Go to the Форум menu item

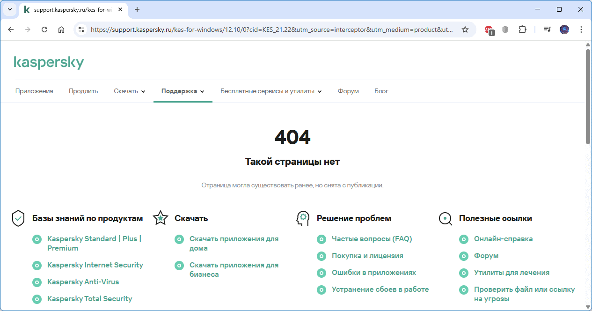tap(348, 91)
